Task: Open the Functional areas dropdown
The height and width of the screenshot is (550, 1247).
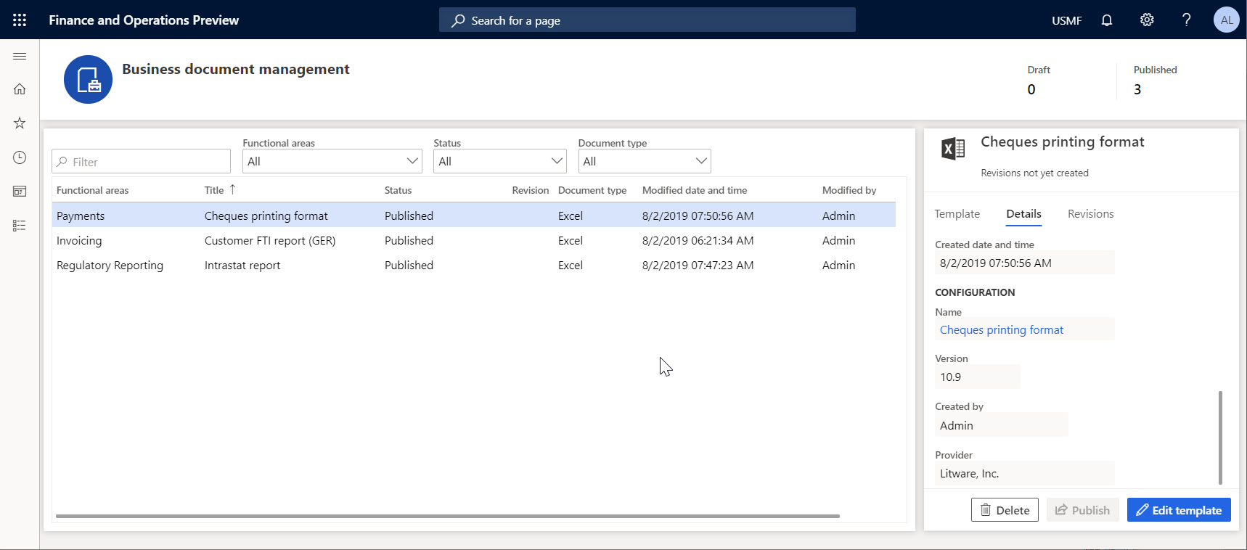Action: 332,161
